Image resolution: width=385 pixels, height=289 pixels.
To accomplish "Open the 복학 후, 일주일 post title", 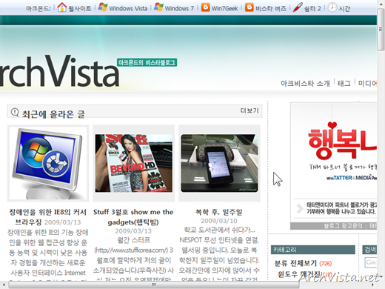I will coord(219,212).
